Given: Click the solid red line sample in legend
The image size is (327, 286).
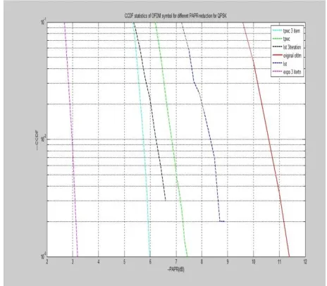Looking at the screenshot, I should (277, 55).
